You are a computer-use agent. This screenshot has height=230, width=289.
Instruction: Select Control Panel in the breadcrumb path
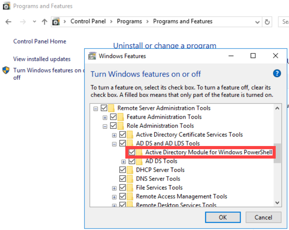(88, 22)
